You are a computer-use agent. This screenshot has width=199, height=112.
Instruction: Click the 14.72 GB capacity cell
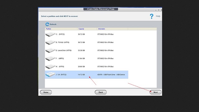point(81,75)
